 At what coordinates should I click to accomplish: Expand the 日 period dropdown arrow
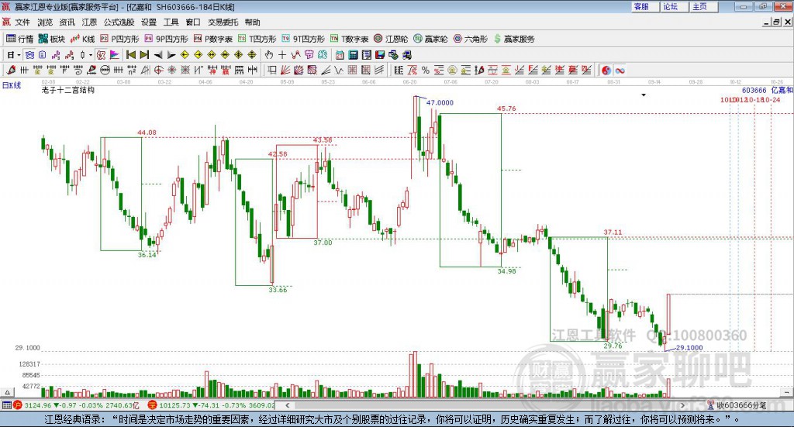[x=19, y=55]
